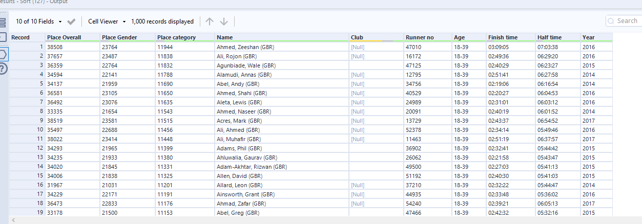This screenshot has height=224, width=642.
Task: Apply field selection with the checkmark icon
Action: click(x=71, y=21)
